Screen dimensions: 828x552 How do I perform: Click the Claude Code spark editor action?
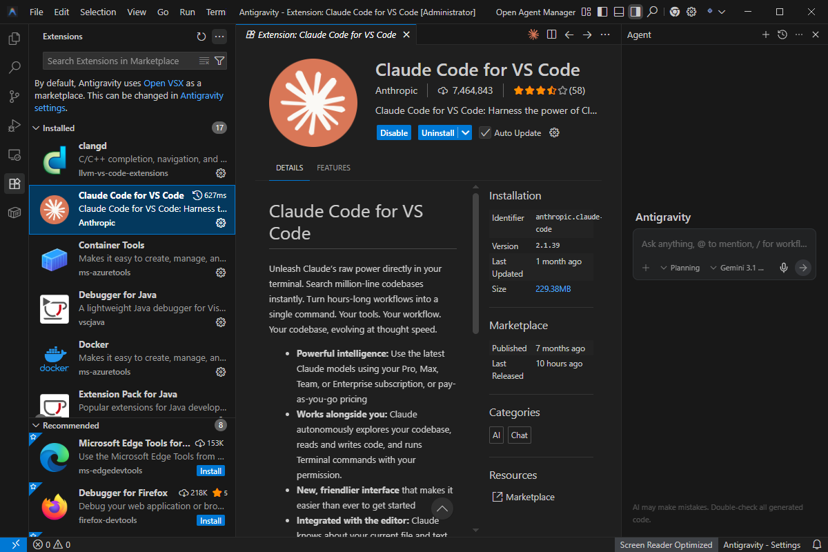533,34
